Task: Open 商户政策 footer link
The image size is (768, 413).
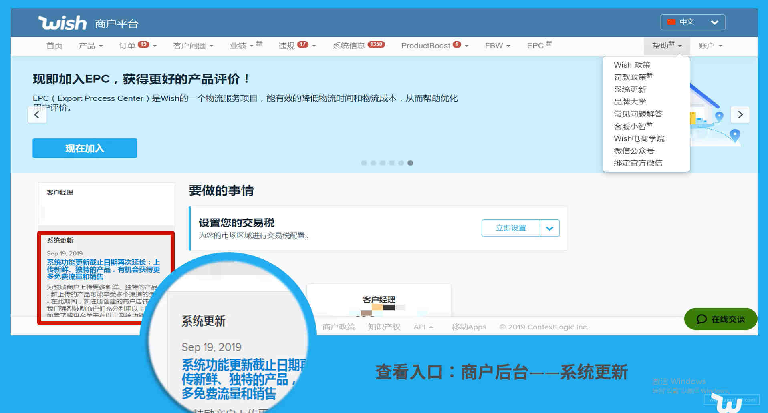Action: click(x=339, y=327)
